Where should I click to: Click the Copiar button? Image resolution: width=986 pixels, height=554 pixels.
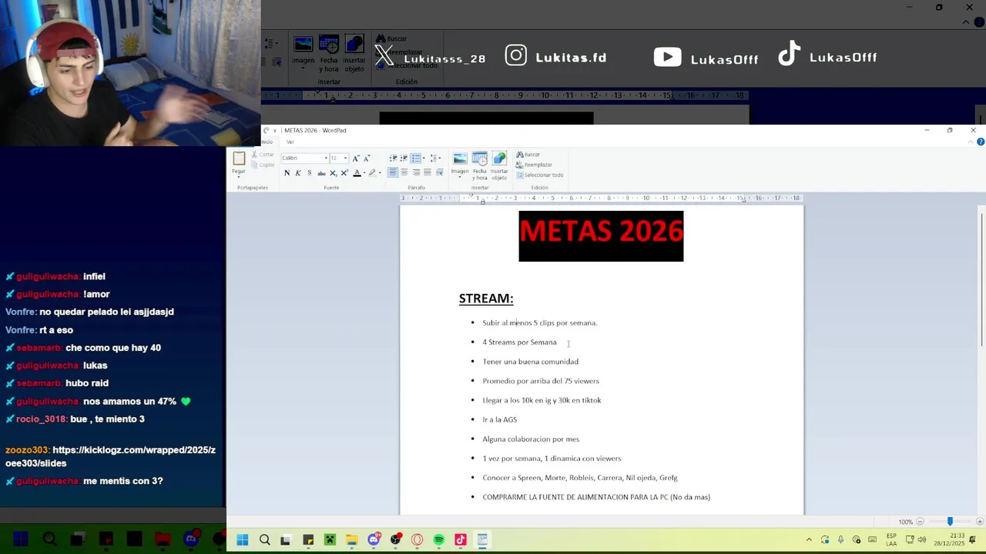point(263,165)
